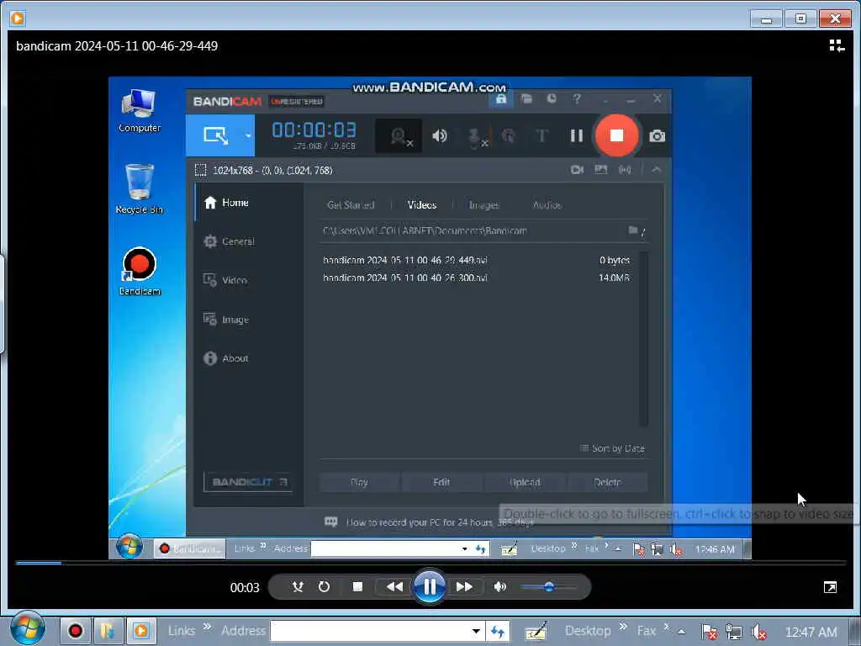This screenshot has width=861, height=646.
Task: Toggle the webcam overlay icon
Action: [399, 136]
